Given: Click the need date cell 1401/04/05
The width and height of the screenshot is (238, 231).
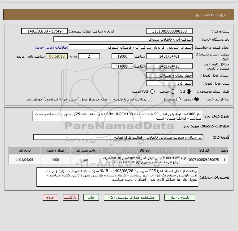Looking at the screenshot, I should (24, 160).
